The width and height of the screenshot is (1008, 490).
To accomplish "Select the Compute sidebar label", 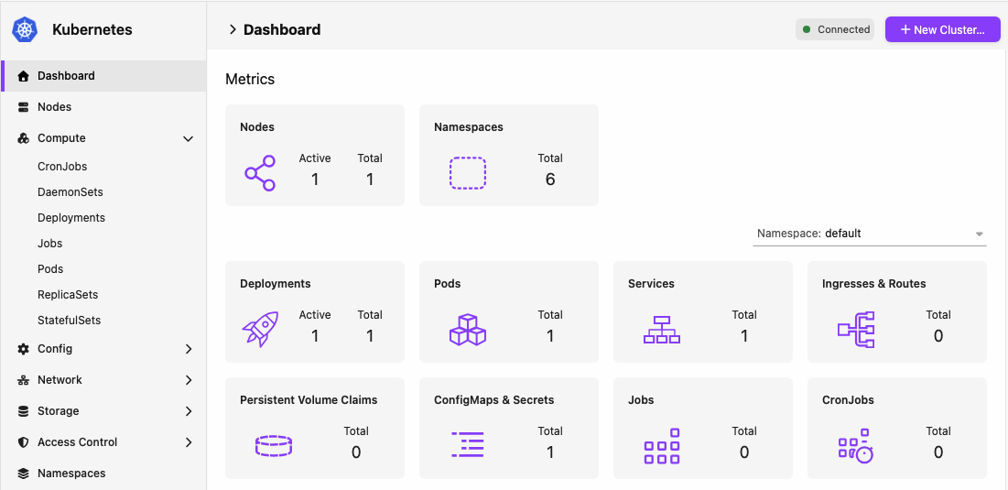I will [x=61, y=138].
